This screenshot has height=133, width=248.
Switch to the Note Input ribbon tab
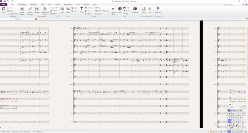[22, 5]
